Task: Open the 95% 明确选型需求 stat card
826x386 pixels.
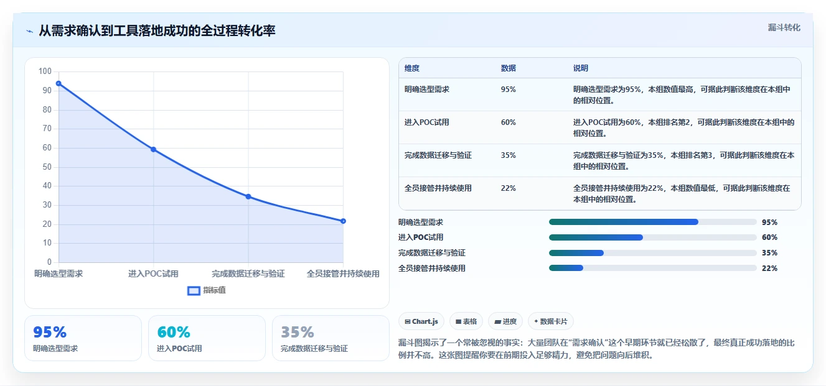Action: [83, 338]
